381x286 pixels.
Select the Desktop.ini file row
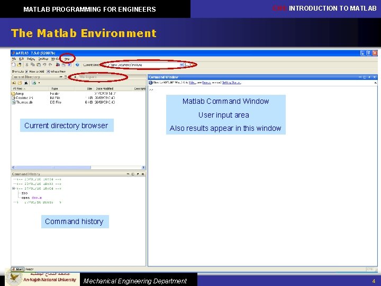(78, 98)
